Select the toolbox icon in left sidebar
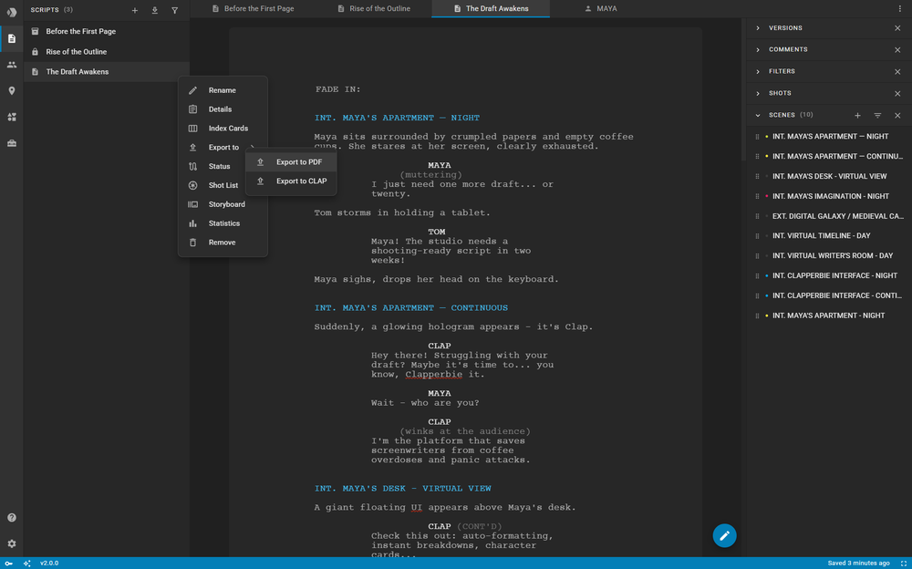Screen dimensions: 912x569 (x=12, y=142)
